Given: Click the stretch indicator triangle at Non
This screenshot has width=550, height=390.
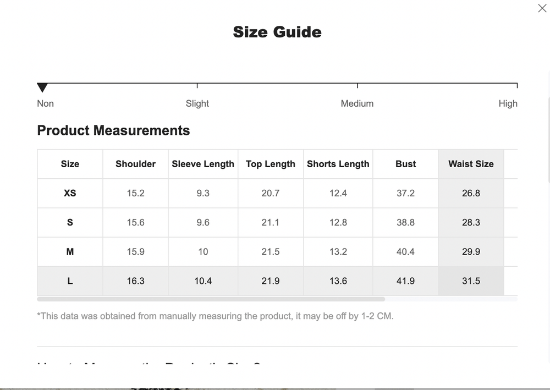Looking at the screenshot, I should click(x=42, y=87).
